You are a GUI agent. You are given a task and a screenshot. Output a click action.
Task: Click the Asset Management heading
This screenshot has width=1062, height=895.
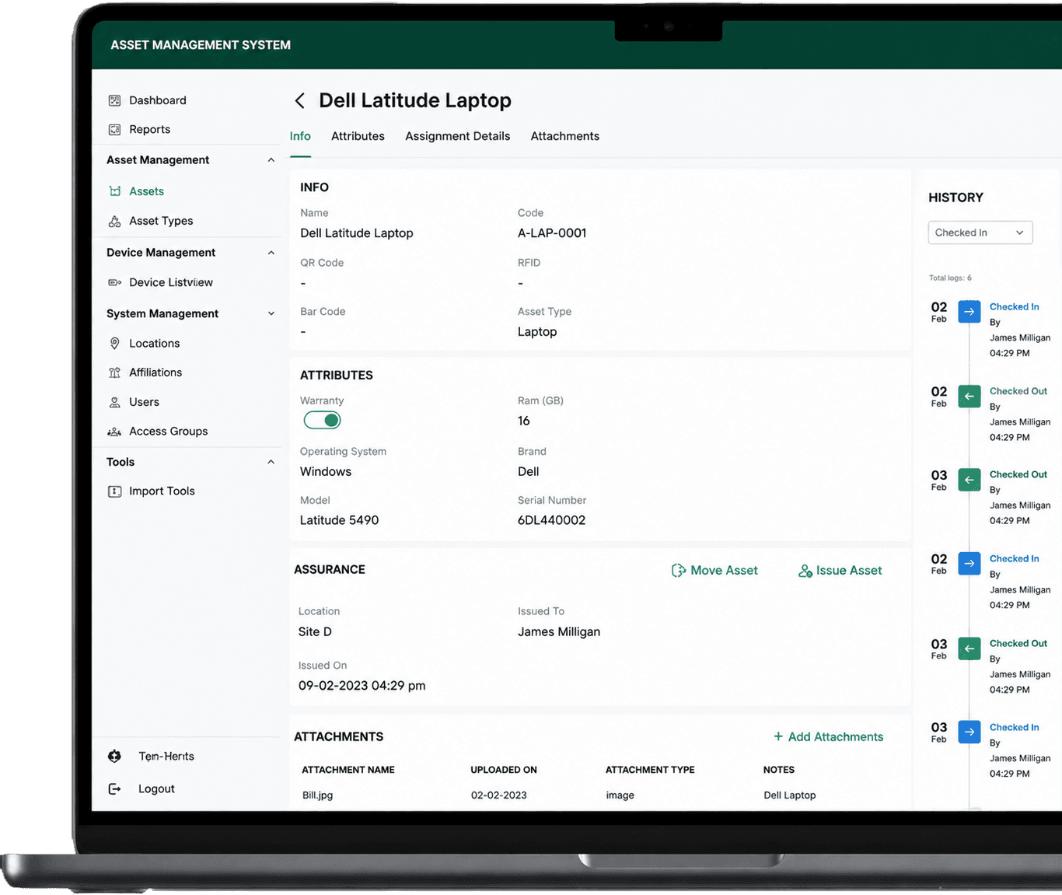point(158,160)
